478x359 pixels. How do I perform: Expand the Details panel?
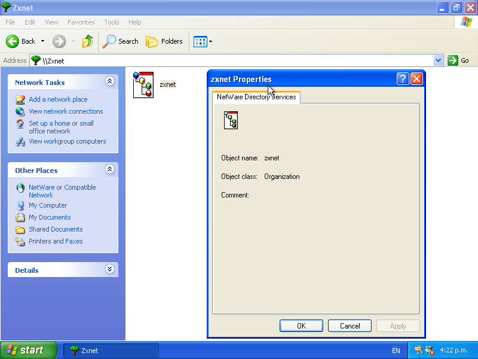(x=110, y=269)
